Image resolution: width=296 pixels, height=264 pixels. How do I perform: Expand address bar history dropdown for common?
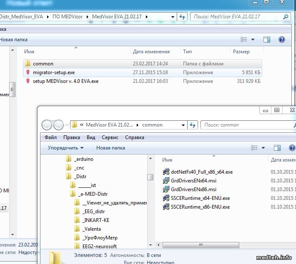183,125
